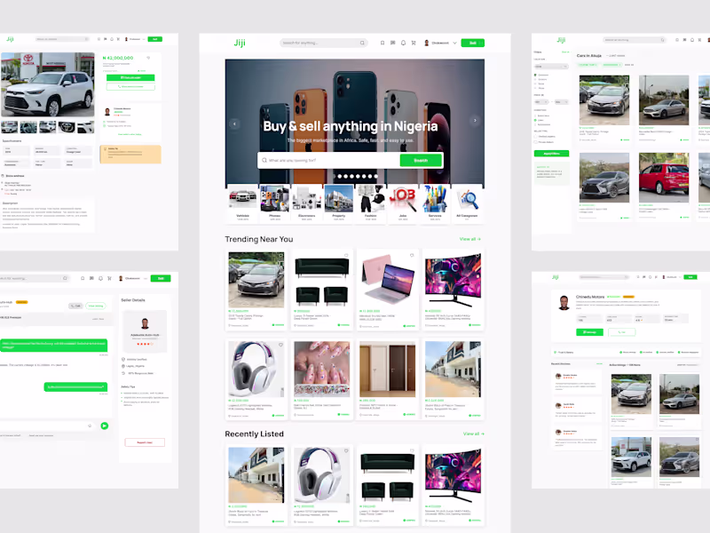Open painted nails card in Trending Near You
Image resolution: width=710 pixels, height=533 pixels.
point(322,379)
